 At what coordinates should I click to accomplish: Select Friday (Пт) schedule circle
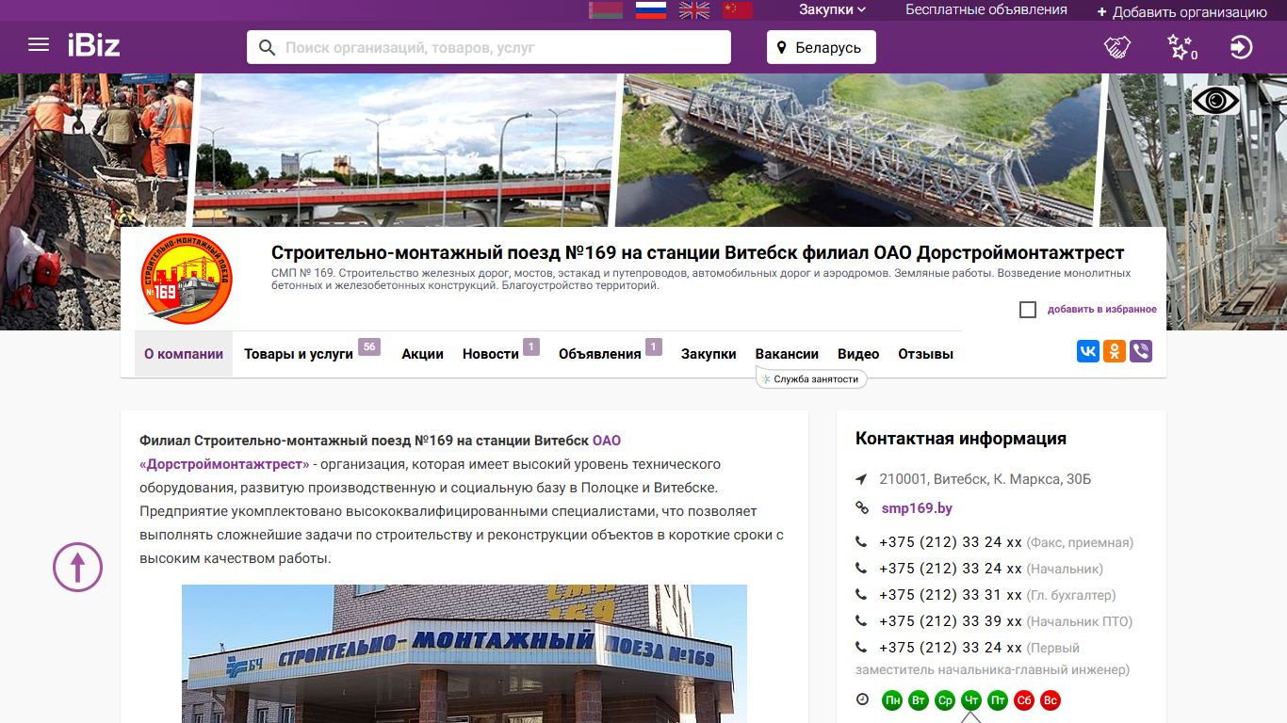pos(998,700)
